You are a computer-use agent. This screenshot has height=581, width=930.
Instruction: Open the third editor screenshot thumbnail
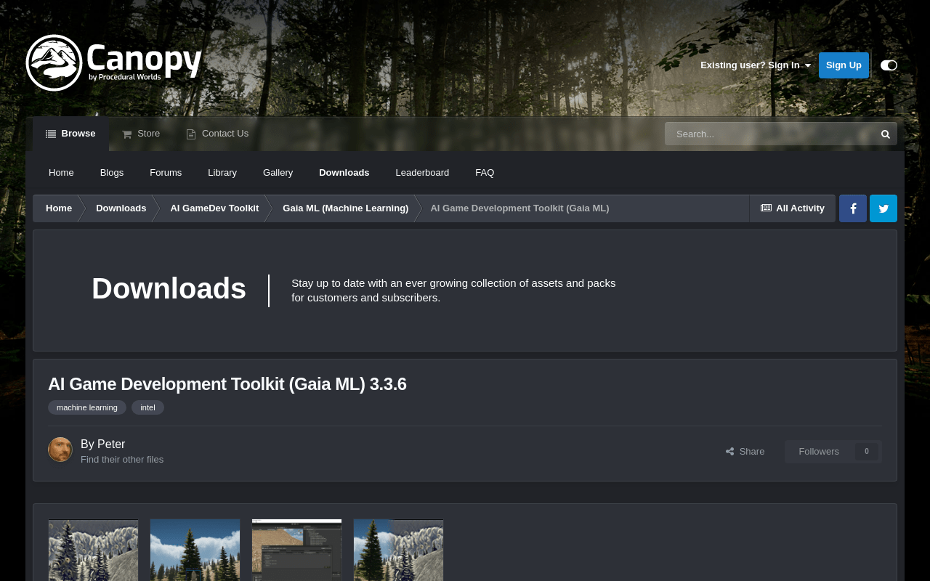(296, 550)
